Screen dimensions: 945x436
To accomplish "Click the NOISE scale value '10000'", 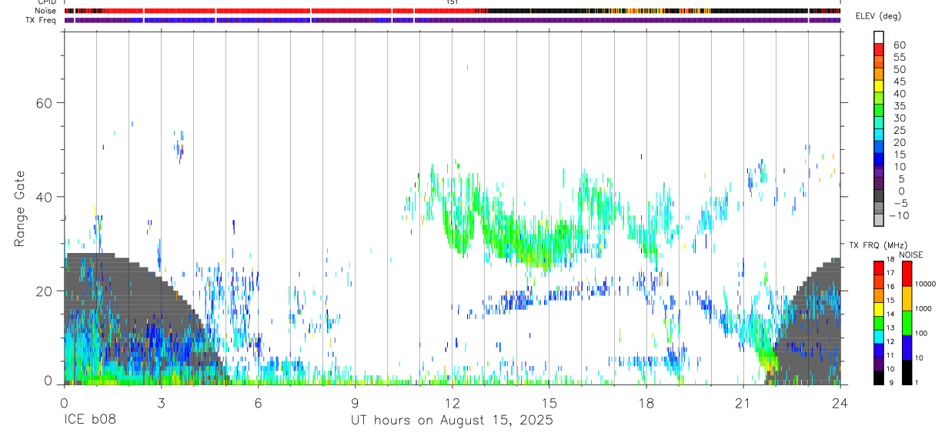I will pos(925,284).
